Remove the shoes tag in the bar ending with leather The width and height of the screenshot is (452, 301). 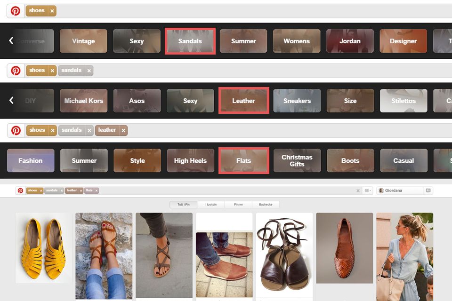point(52,130)
